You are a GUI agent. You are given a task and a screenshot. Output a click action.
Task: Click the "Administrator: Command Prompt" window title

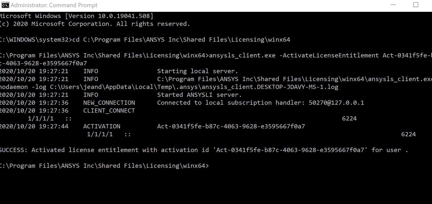tap(54, 5)
